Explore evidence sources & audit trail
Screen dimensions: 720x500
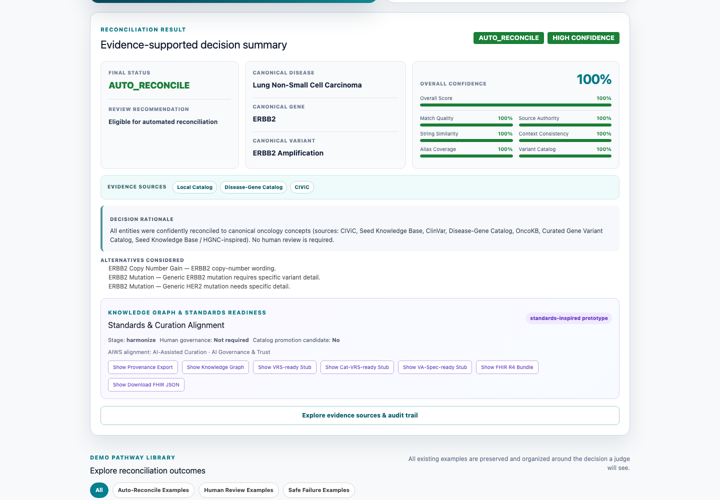click(x=360, y=415)
